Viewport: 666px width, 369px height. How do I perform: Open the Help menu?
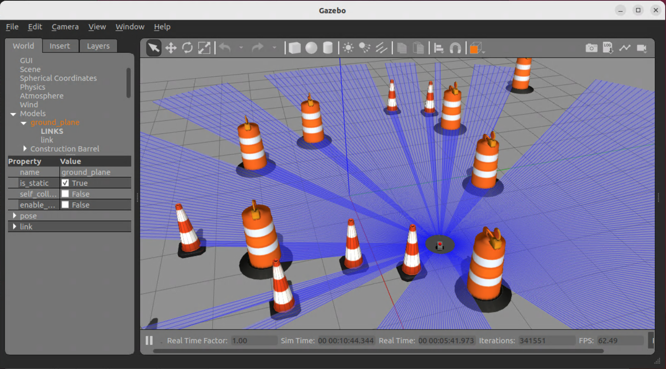click(162, 26)
